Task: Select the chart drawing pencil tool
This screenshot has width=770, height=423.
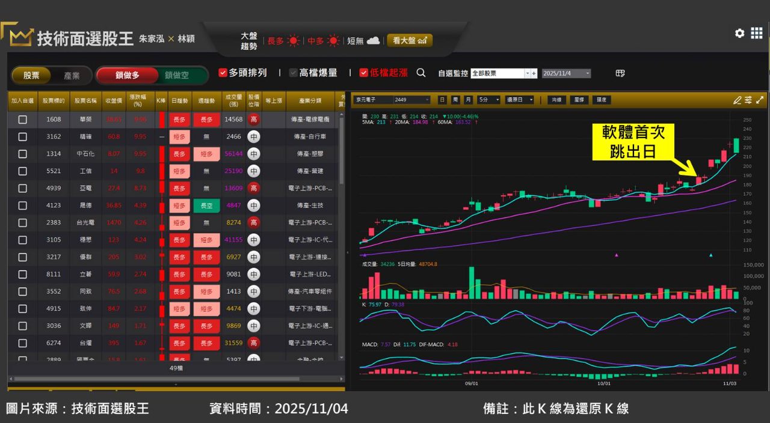Action: click(x=737, y=100)
